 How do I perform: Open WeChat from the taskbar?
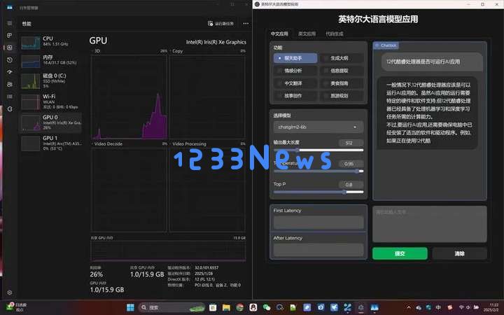[x=267, y=307]
